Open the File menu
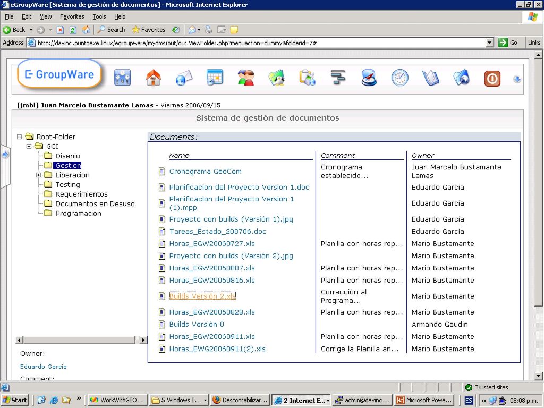The width and height of the screenshot is (544, 408). pyautogui.click(x=9, y=16)
